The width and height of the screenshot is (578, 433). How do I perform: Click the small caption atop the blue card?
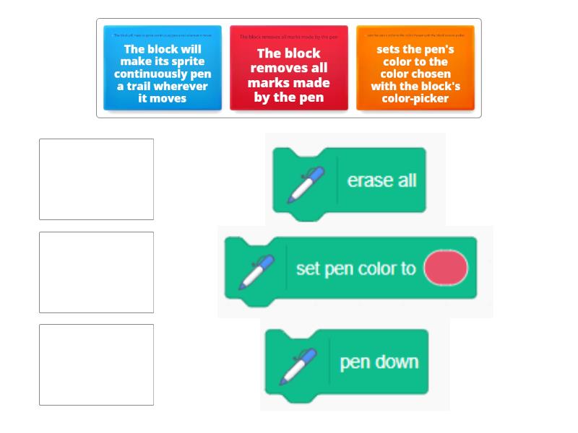pos(163,35)
